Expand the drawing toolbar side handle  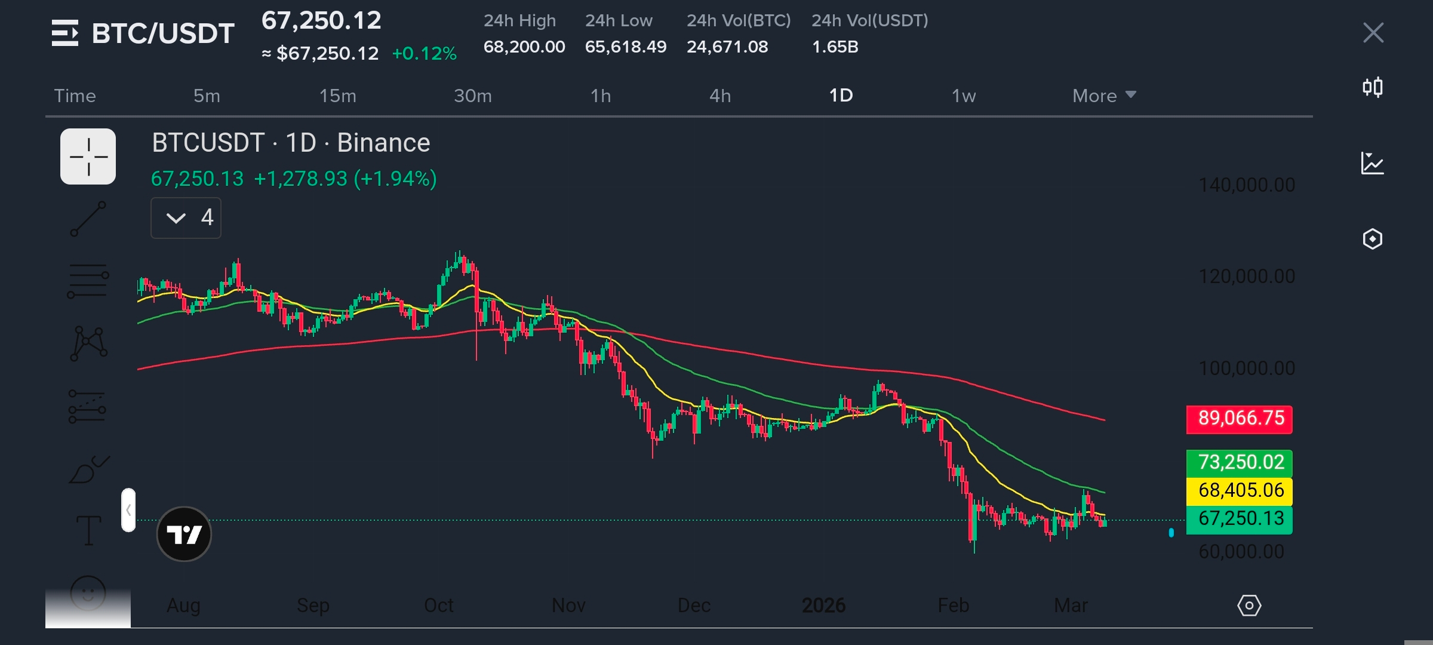point(128,510)
